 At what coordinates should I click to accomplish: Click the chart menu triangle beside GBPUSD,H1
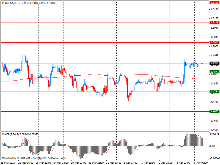pyautogui.click(x=2, y=3)
